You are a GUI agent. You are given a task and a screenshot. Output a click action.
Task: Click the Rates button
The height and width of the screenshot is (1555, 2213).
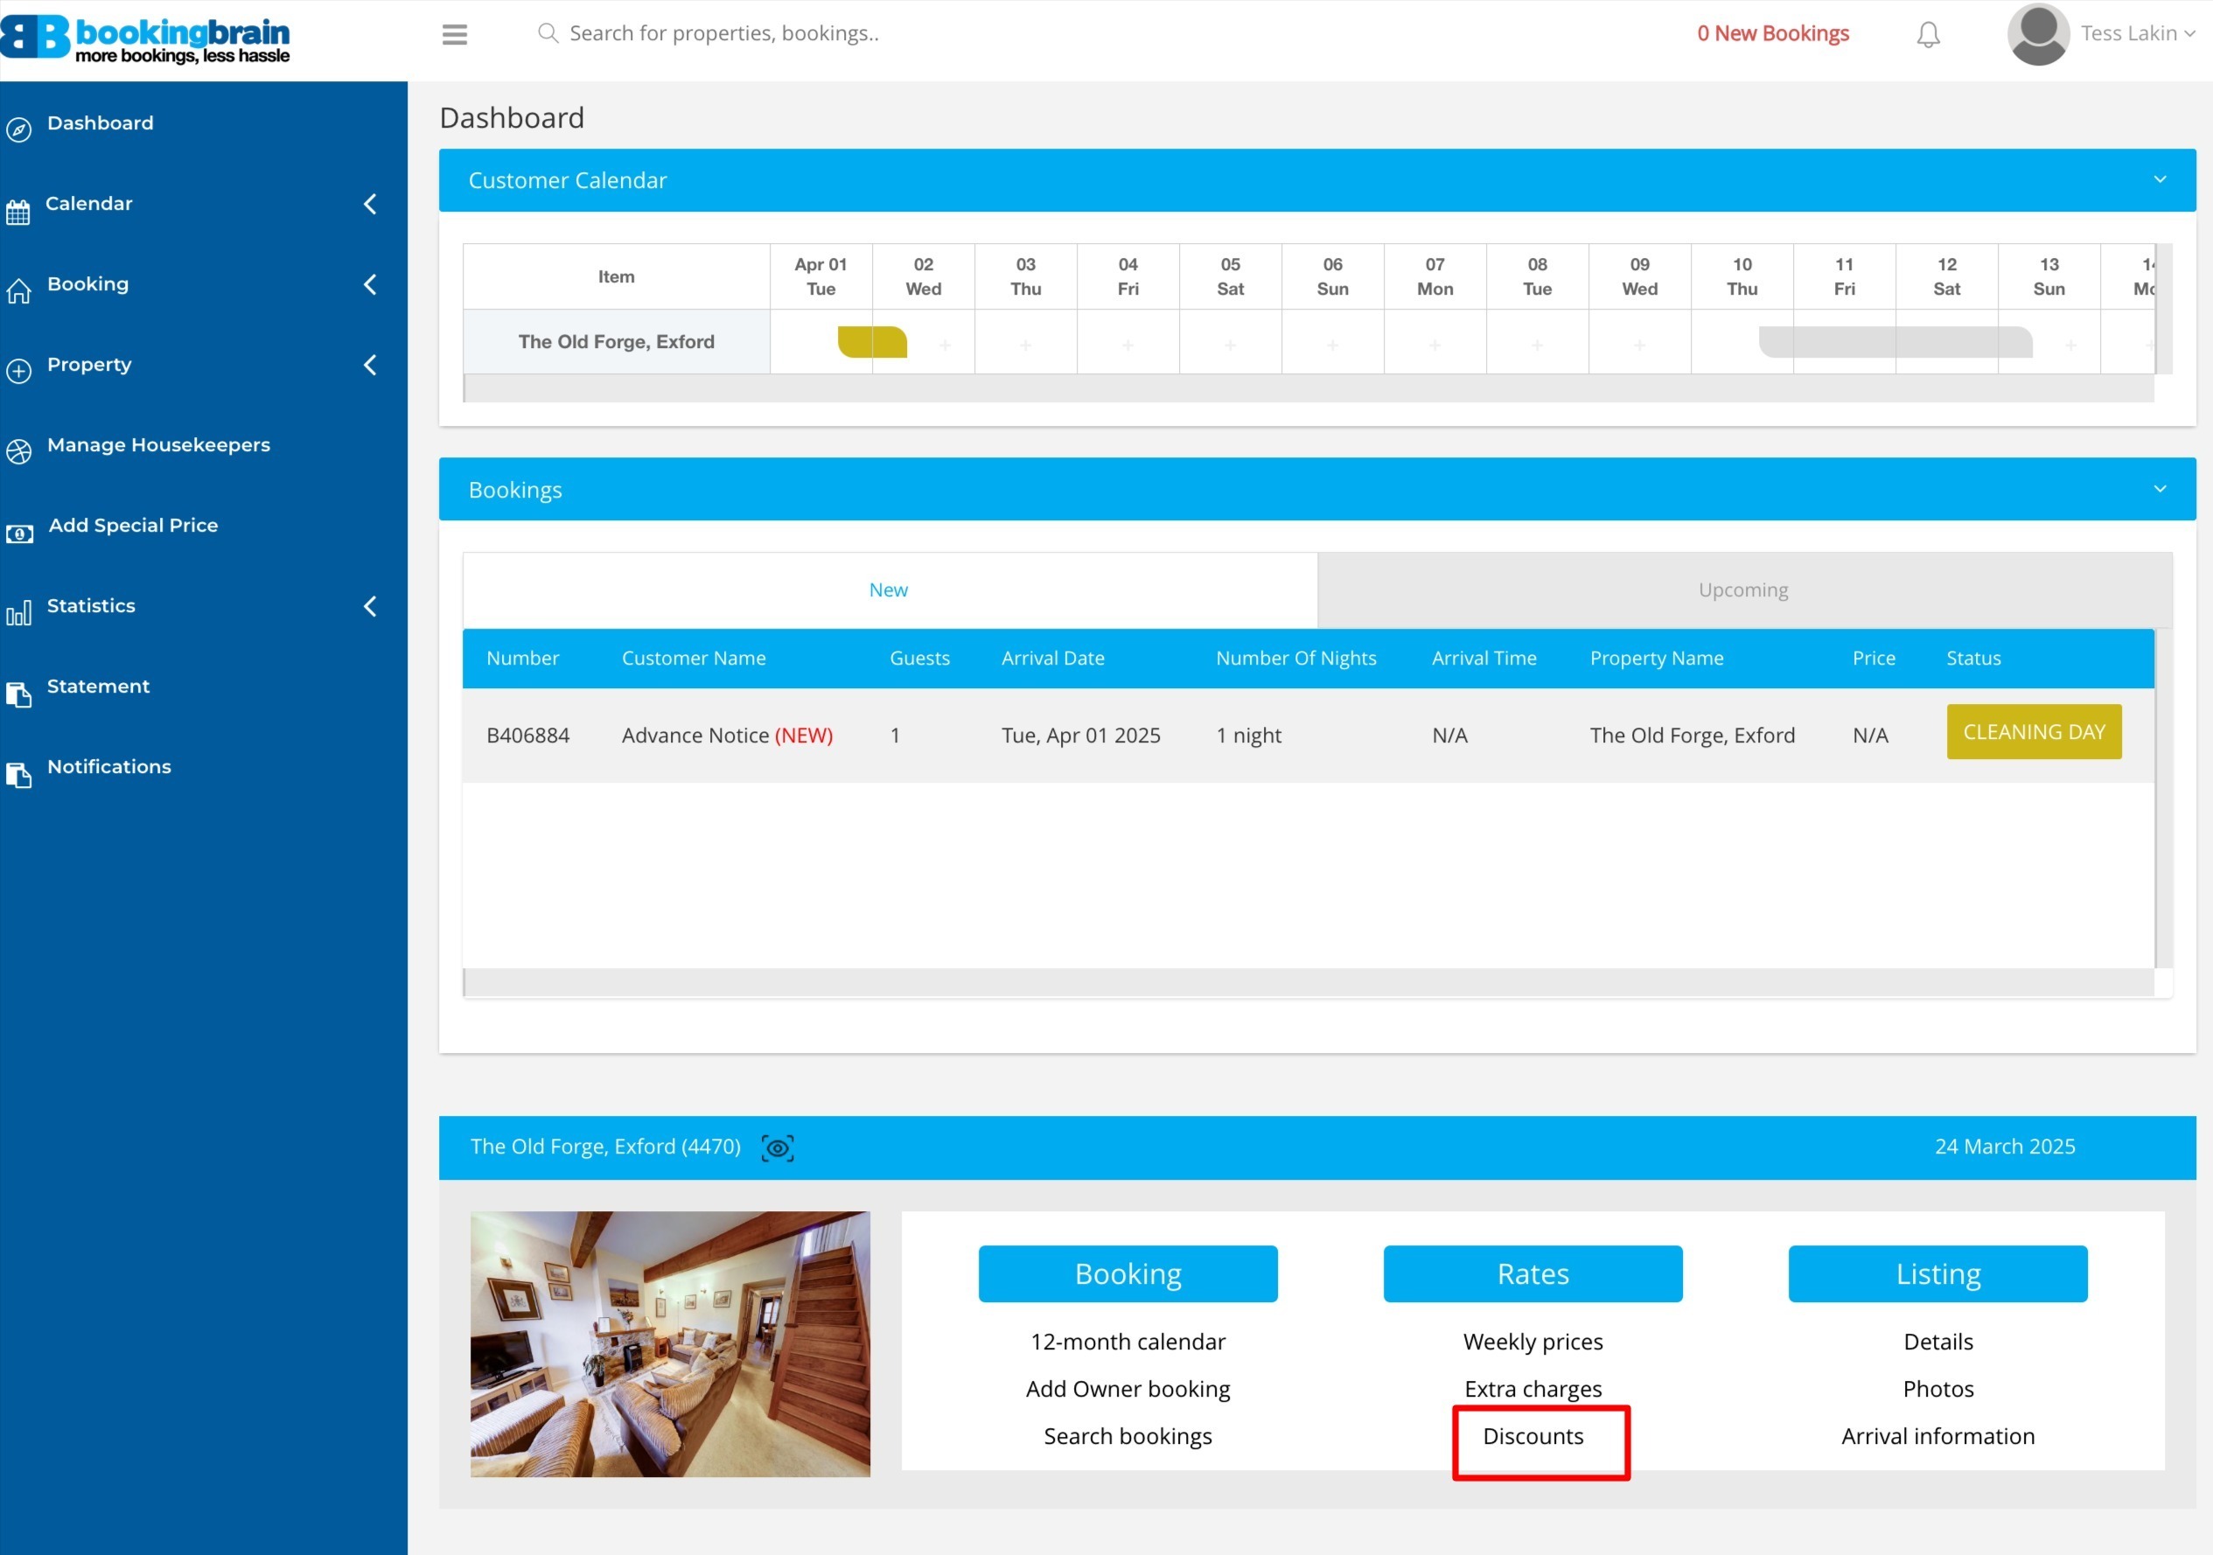pyautogui.click(x=1532, y=1273)
